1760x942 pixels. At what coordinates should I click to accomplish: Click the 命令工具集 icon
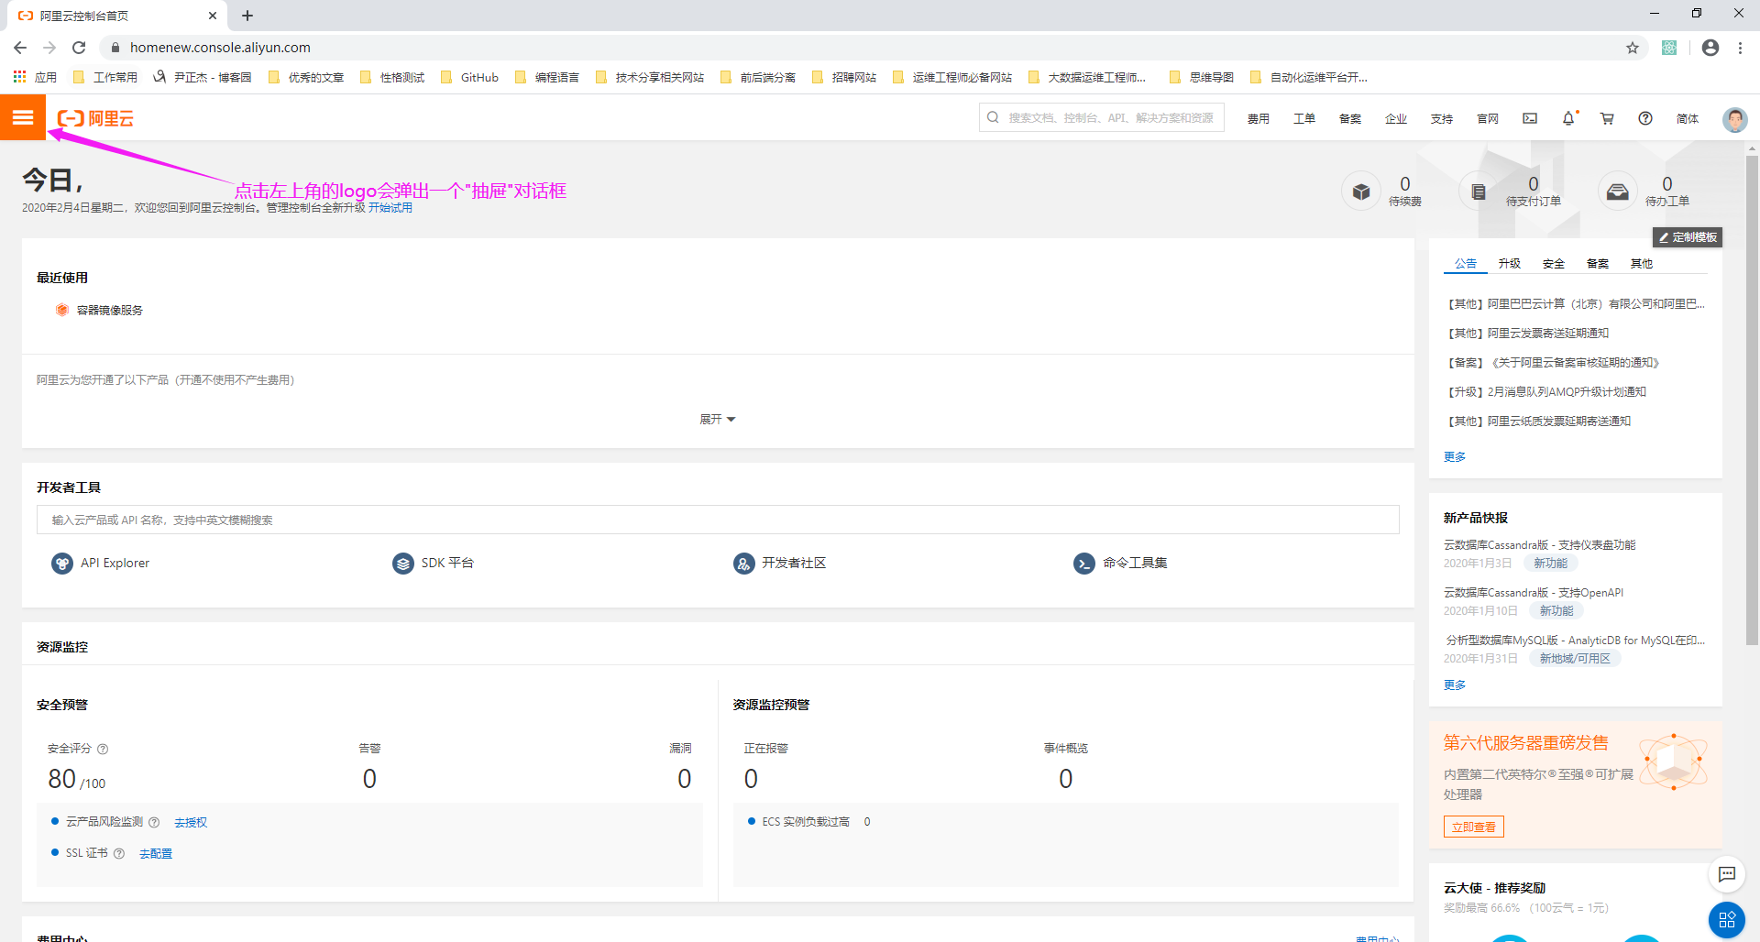click(1084, 564)
